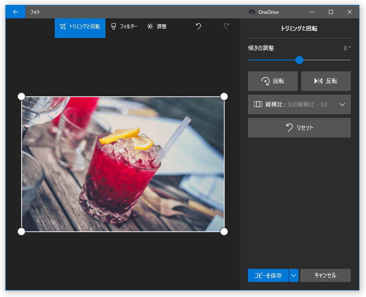Cancel editing with キャンセル button
Screen dimensions: 366x297
(x=326, y=275)
